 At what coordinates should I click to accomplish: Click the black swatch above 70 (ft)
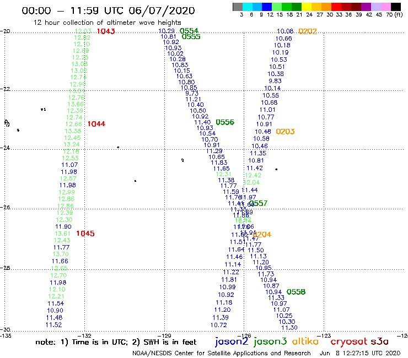(396, 7)
